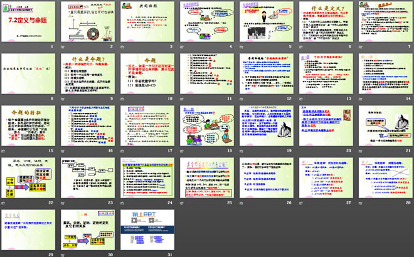Select slide 3 thumbnail
The image size is (414, 257).
point(147,22)
